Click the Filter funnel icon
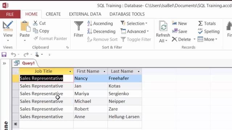 (79, 26)
